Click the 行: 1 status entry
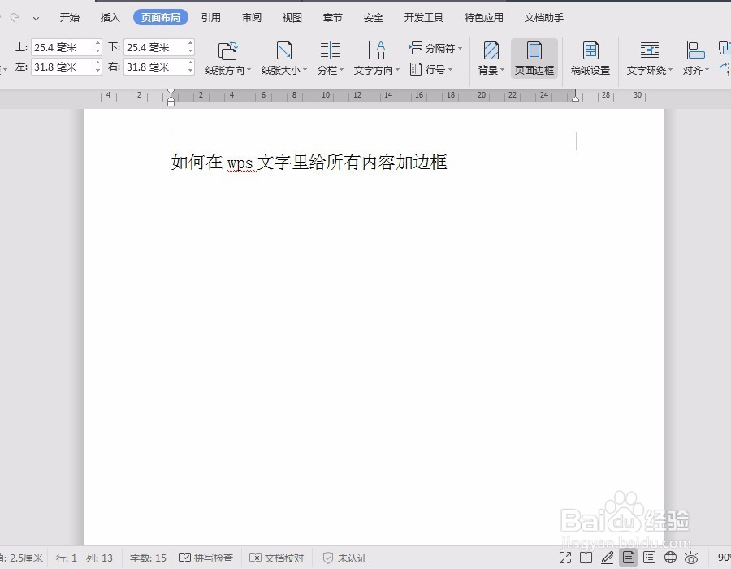This screenshot has height=569, width=731. (x=67, y=558)
